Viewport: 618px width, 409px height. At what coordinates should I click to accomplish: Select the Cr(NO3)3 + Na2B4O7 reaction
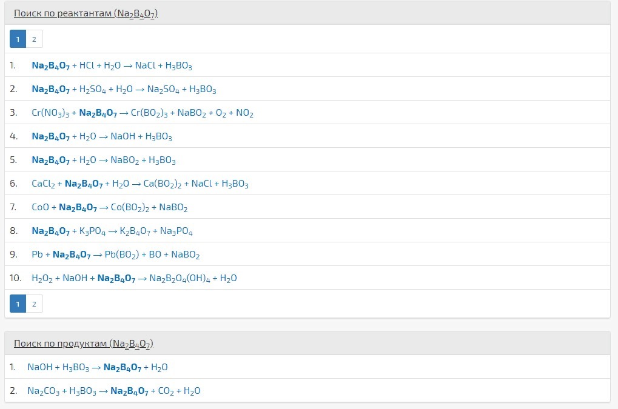coord(142,113)
